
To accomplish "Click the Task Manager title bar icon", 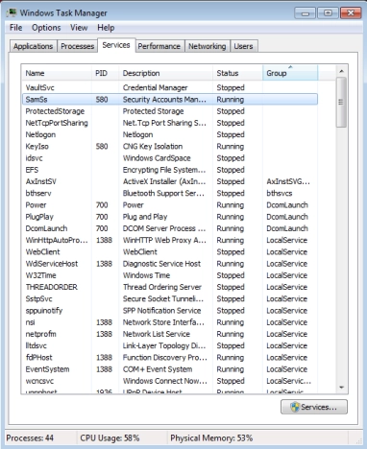I will point(12,13).
